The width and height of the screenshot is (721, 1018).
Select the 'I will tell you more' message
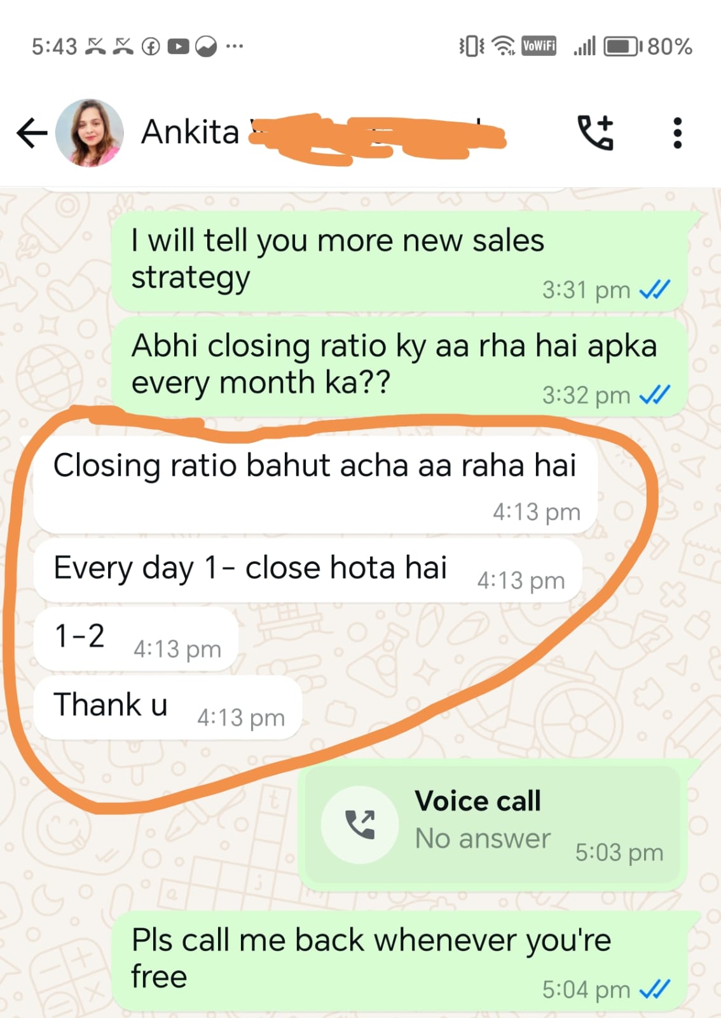point(401,261)
